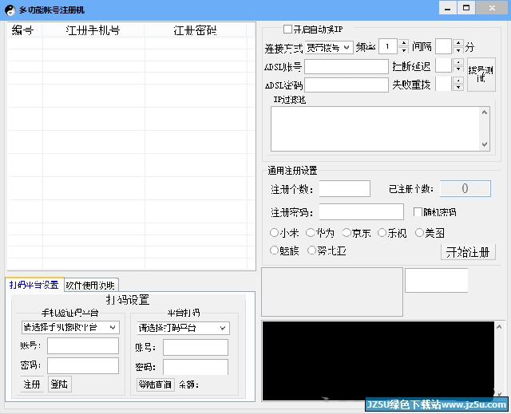Click the 间隔 value field
The width and height of the screenshot is (511, 414).
444,46
